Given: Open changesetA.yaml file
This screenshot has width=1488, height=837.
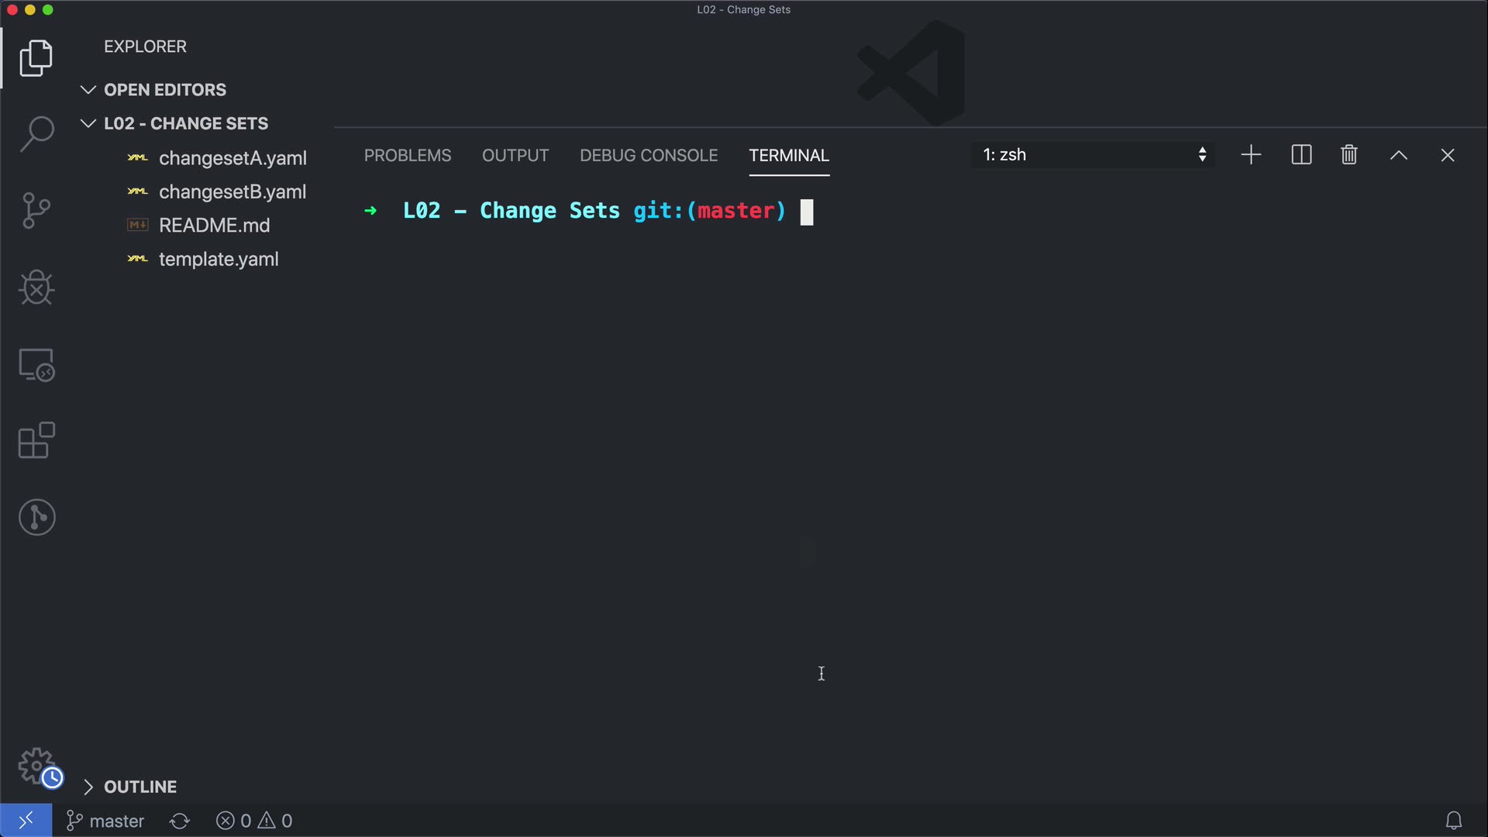Looking at the screenshot, I should 232,158.
